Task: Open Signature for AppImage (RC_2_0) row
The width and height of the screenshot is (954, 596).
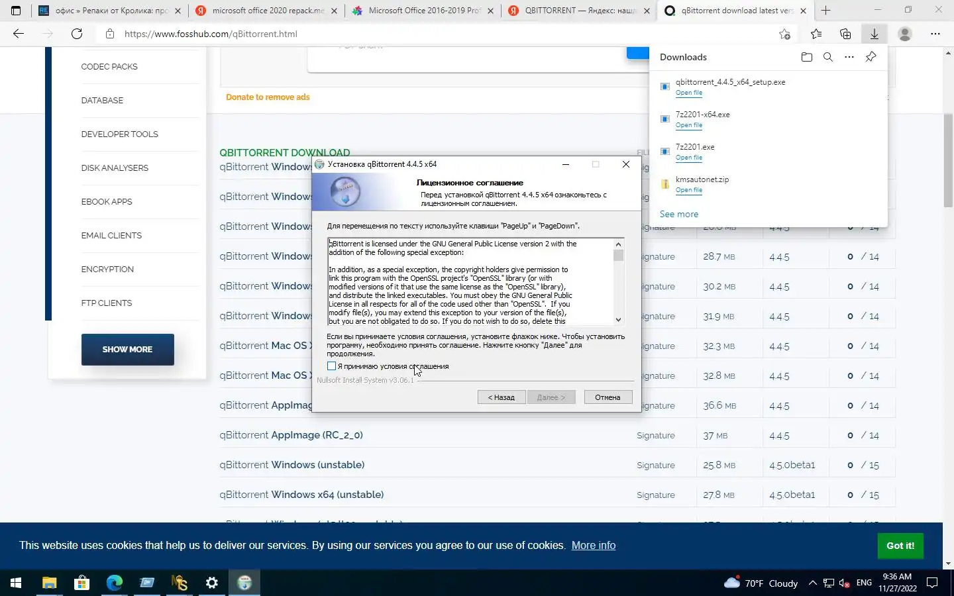Action: coord(656,436)
